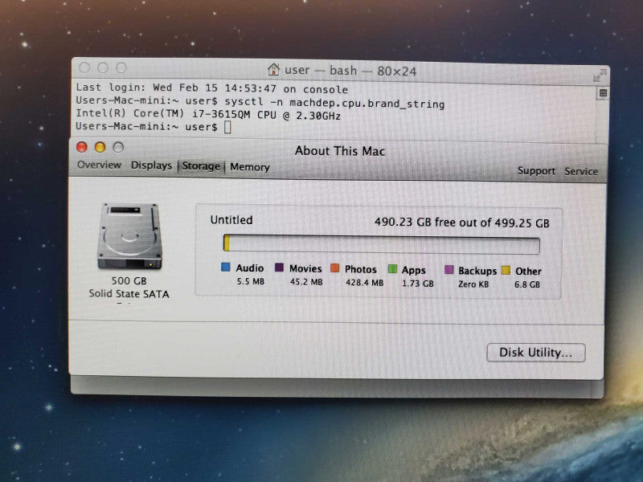Viewport: 643px width, 482px height.
Task: Click the Apps '1.73 GB' value
Action: [x=417, y=284]
